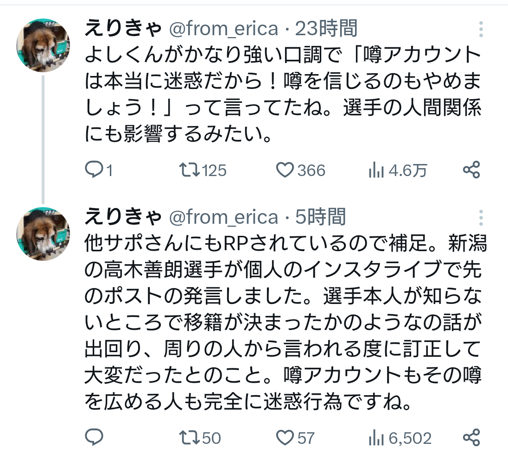Share the second tweet
Image resolution: width=508 pixels, height=461 pixels.
coord(471,437)
